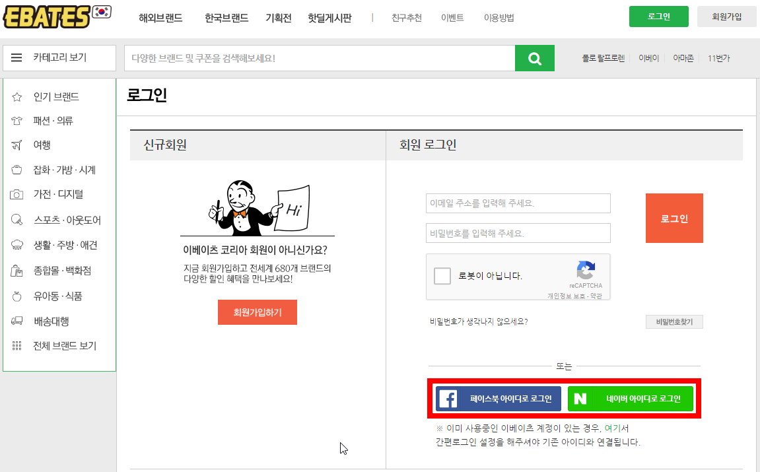Screen dimensions: 760x472
Task: Check the reCAPTCHA 로봇이 아닙니다 box
Action: [x=443, y=276]
